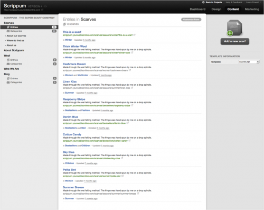This screenshot has height=210, width=264.
Task: Click the Men category link
Action: coord(84,128)
